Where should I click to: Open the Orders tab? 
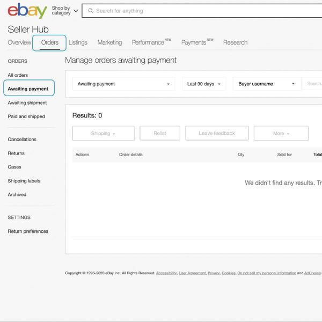click(x=50, y=42)
